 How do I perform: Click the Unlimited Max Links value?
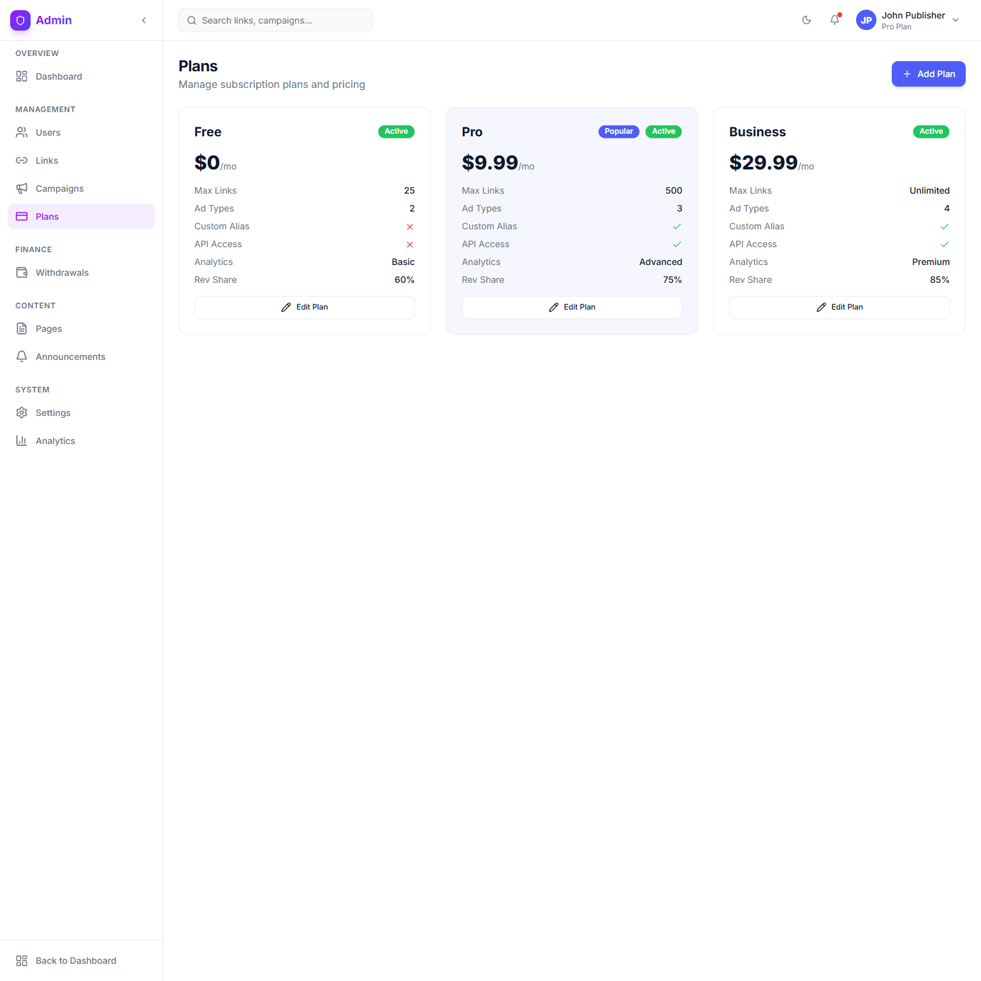coord(929,190)
